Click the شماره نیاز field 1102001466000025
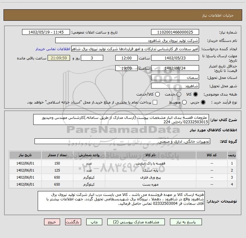This screenshot has width=246, height=238. point(175,32)
